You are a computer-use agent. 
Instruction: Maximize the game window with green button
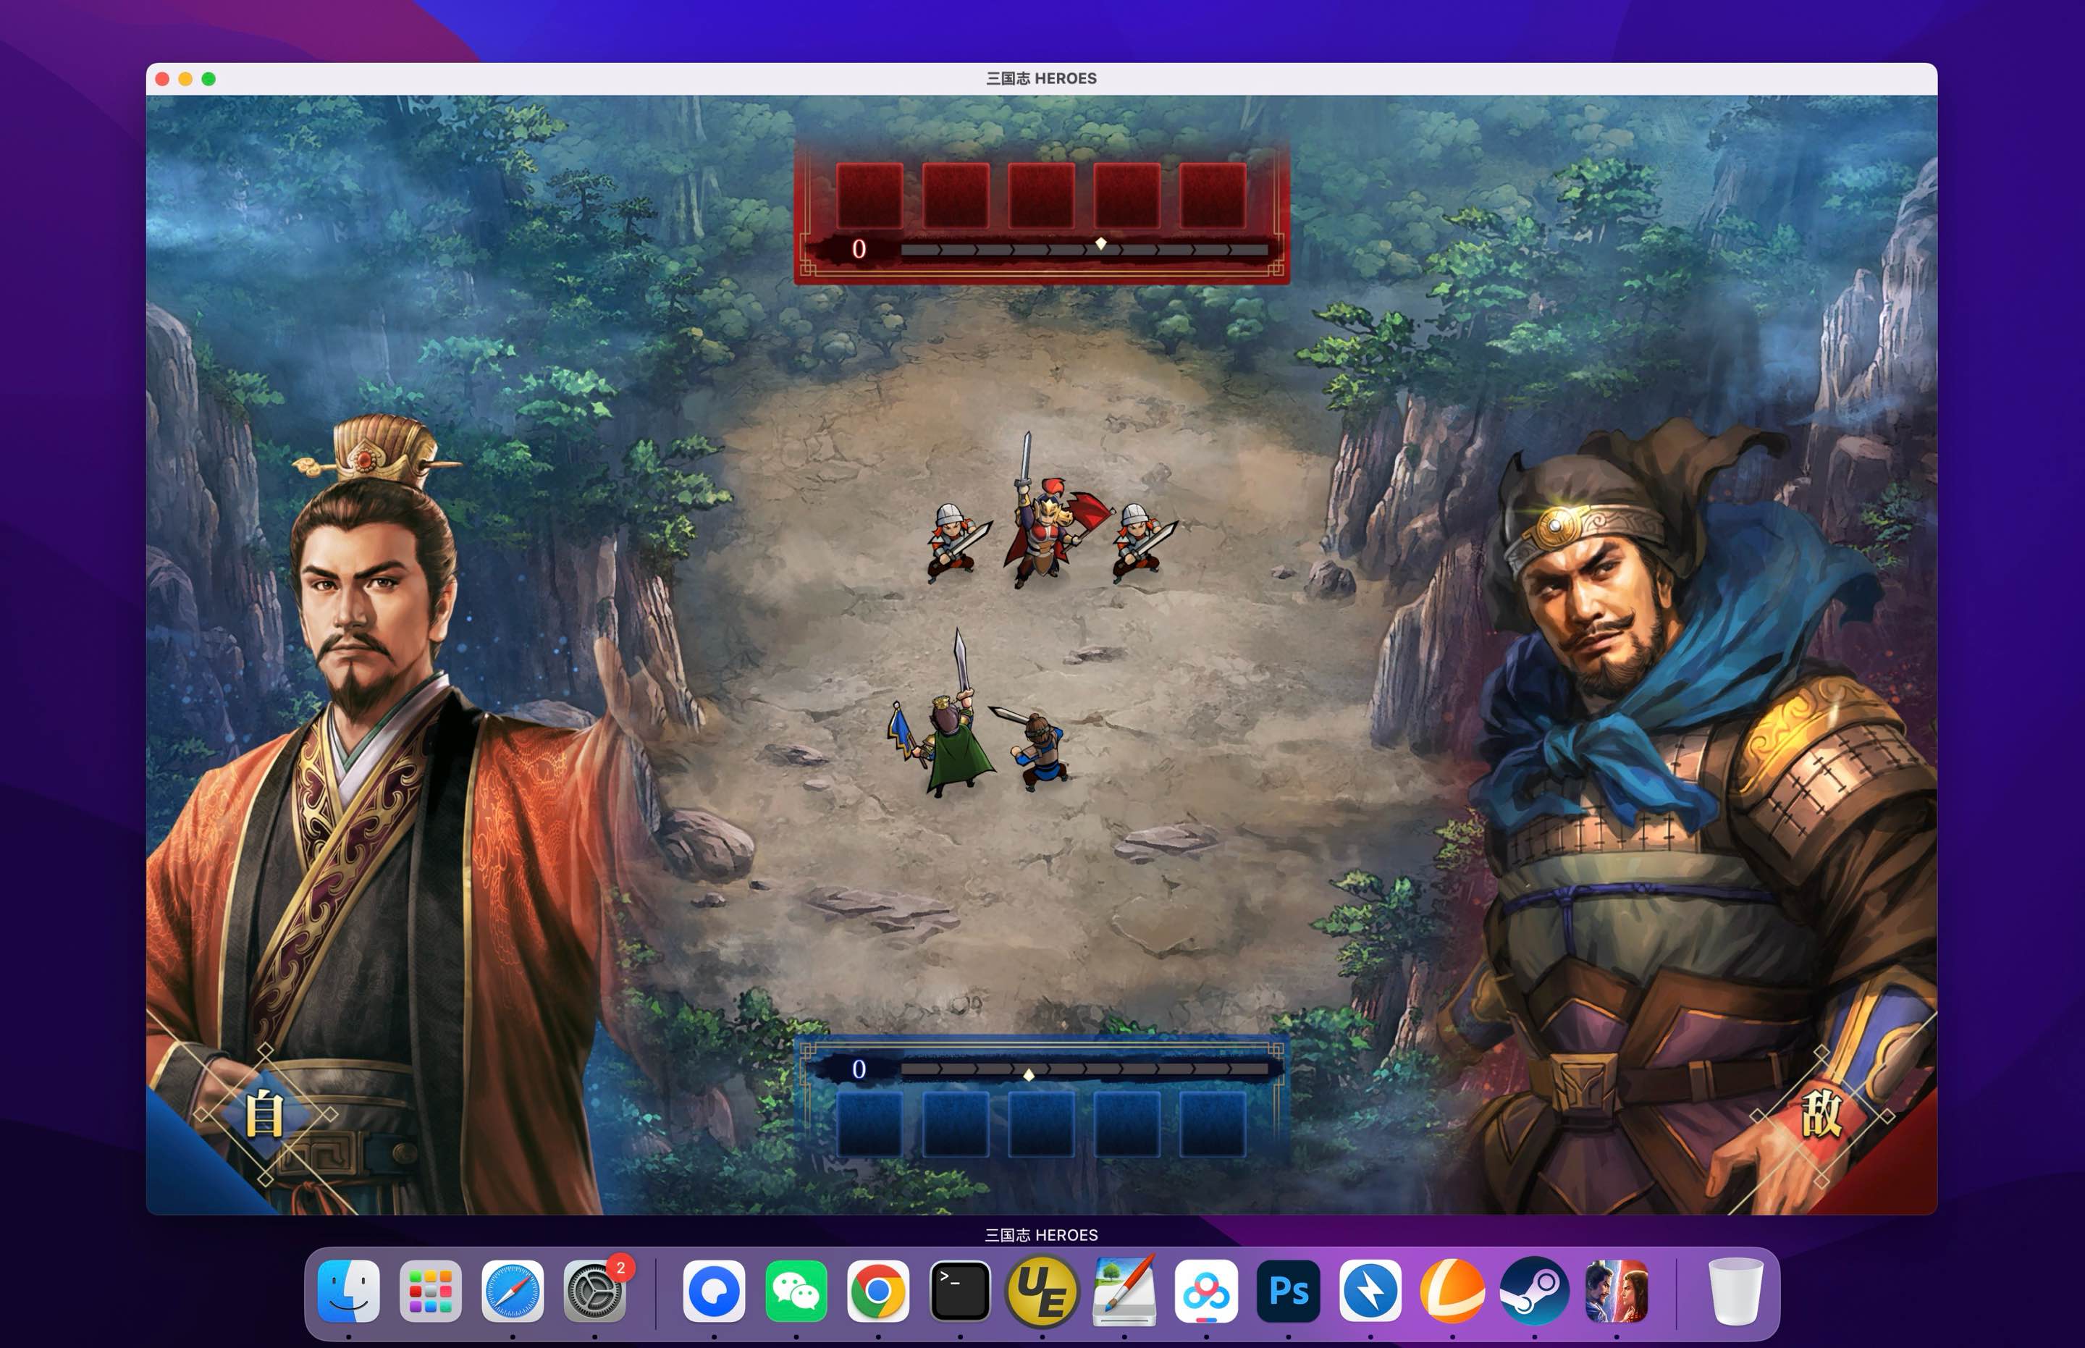click(x=208, y=79)
